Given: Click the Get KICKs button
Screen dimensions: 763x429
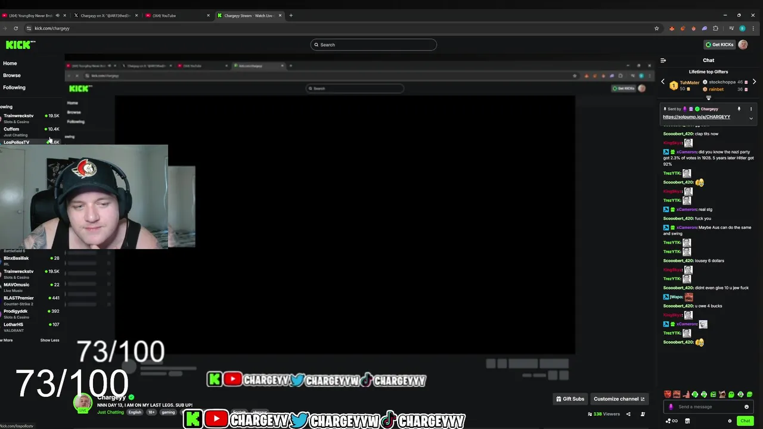Looking at the screenshot, I should tap(719, 45).
